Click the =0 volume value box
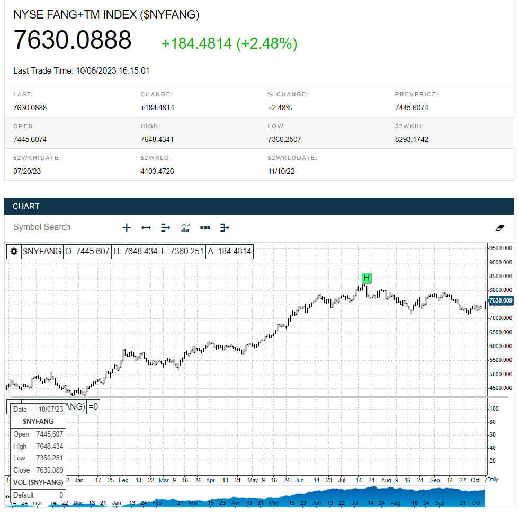519x515 pixels. click(93, 407)
